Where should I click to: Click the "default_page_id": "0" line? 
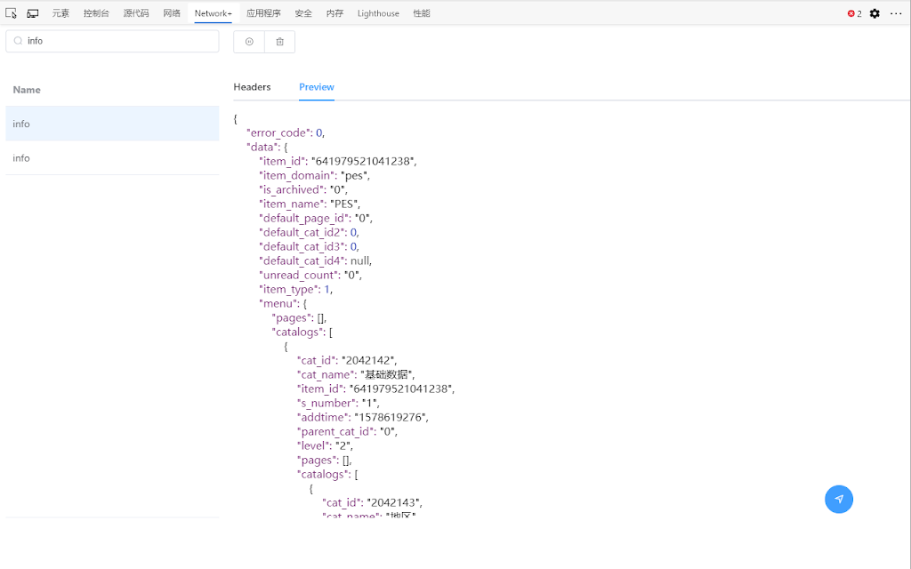coord(316,218)
